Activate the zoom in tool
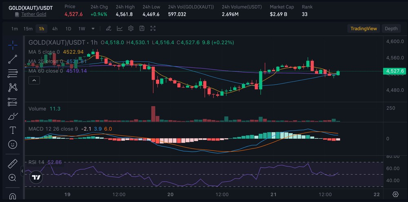Viewport: 408px width, 202px height. pyautogui.click(x=13, y=178)
